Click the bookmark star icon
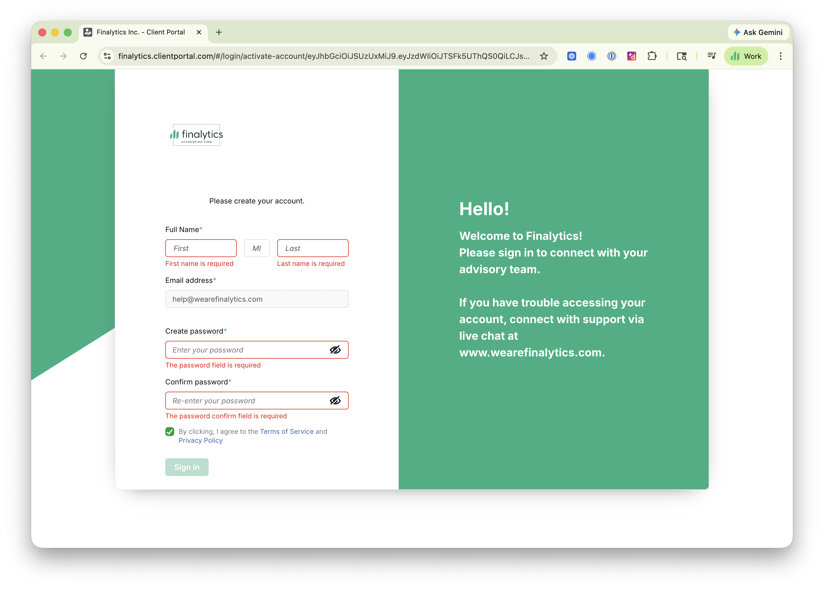The width and height of the screenshot is (824, 589). click(x=543, y=56)
